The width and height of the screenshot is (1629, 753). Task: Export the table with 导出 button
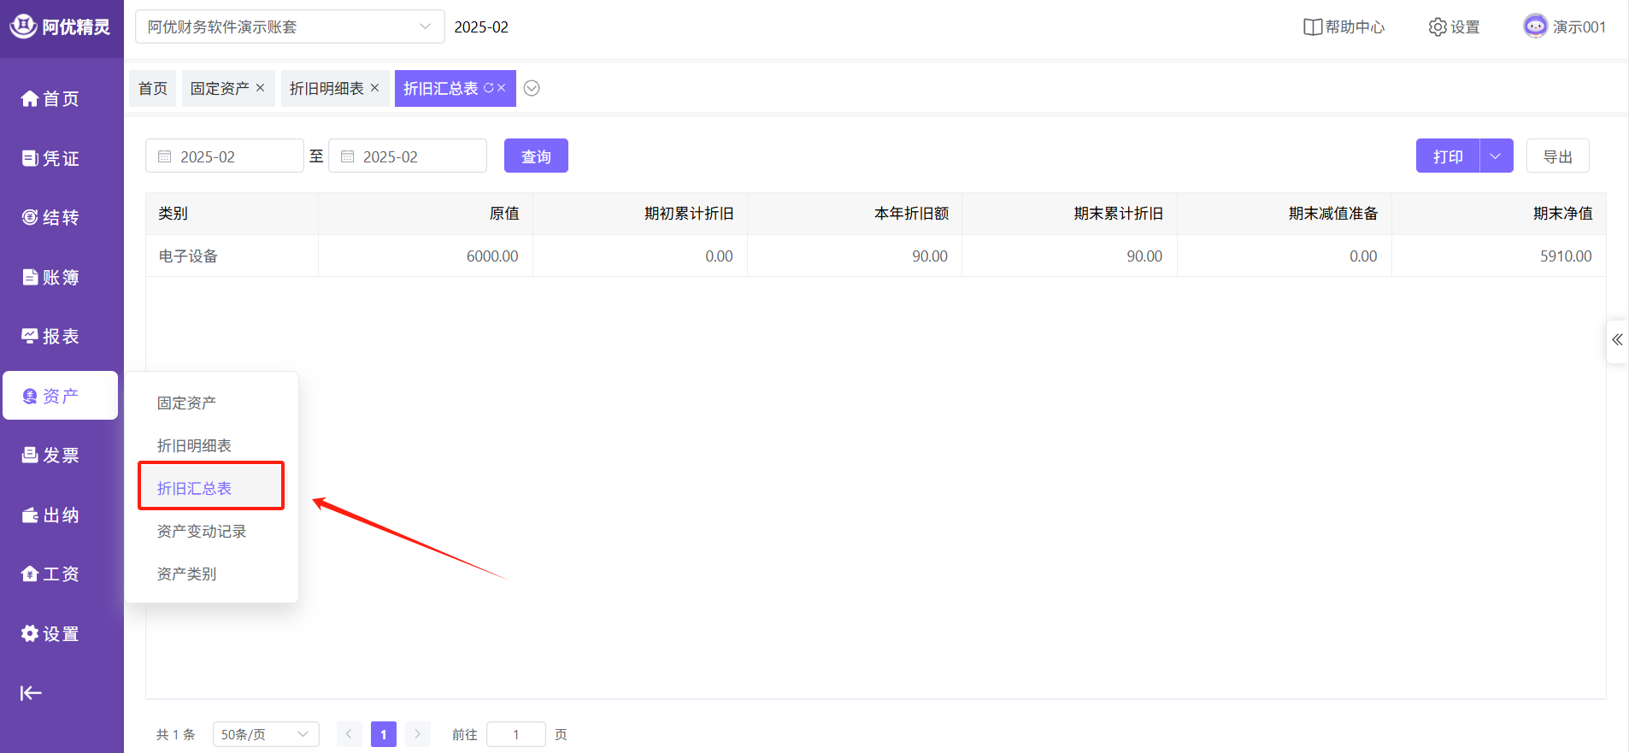click(x=1556, y=156)
